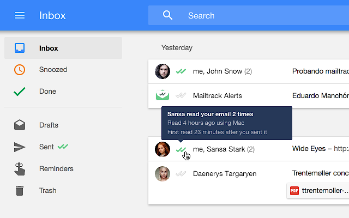Click gray double-check beside Mailtrack Alerts

tap(180, 96)
